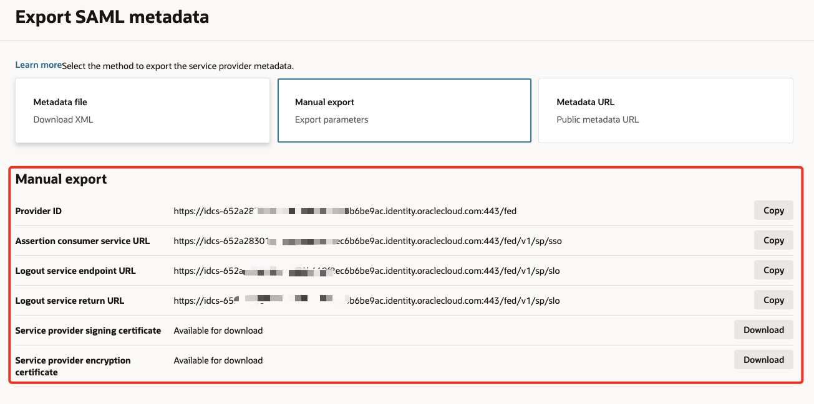Image resolution: width=814 pixels, height=404 pixels.
Task: Copy the Assertion consumer service URL
Action: click(773, 240)
